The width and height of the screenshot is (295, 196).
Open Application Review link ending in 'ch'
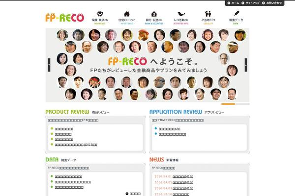coord(170,129)
